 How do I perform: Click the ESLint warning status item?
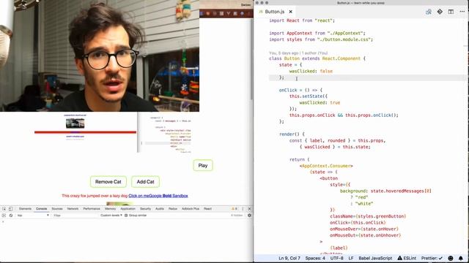407,258
